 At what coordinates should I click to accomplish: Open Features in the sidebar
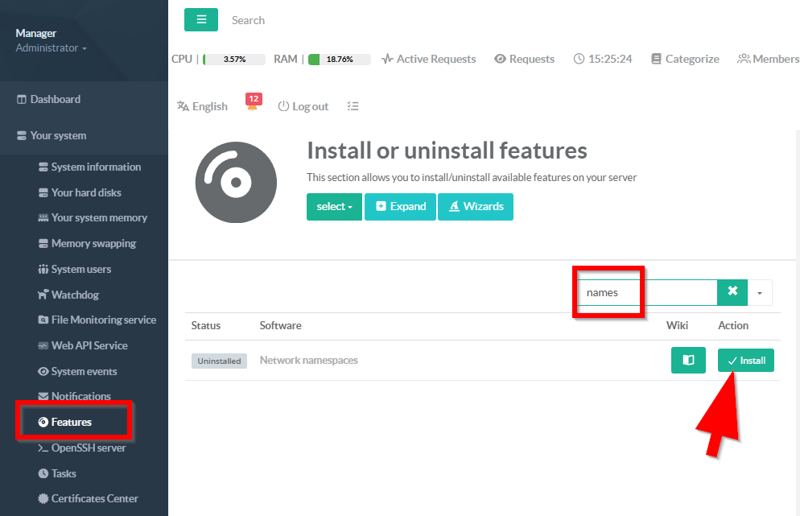click(71, 422)
